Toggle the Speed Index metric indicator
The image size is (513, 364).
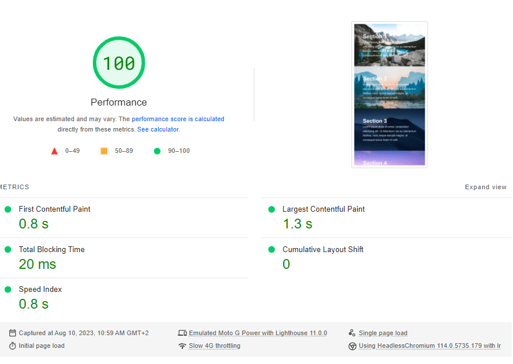point(8,289)
